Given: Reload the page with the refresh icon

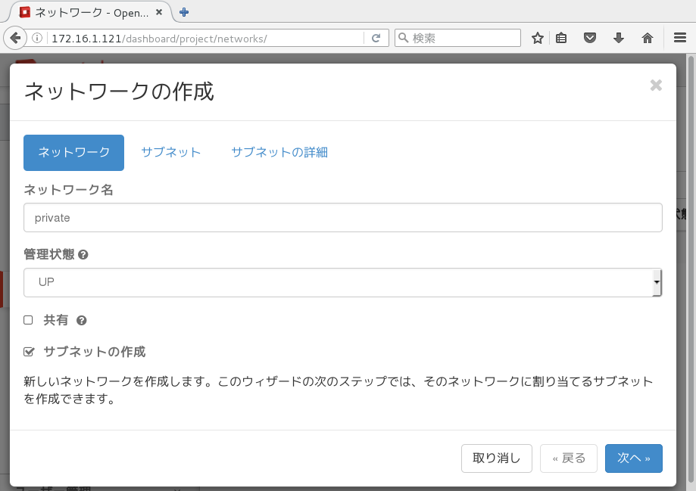Looking at the screenshot, I should pyautogui.click(x=376, y=38).
